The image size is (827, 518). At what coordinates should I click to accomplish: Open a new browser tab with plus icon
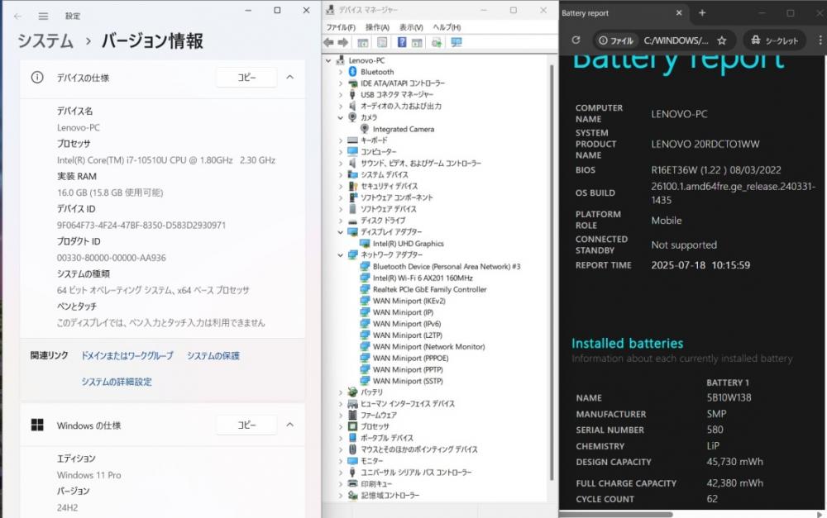pyautogui.click(x=702, y=12)
